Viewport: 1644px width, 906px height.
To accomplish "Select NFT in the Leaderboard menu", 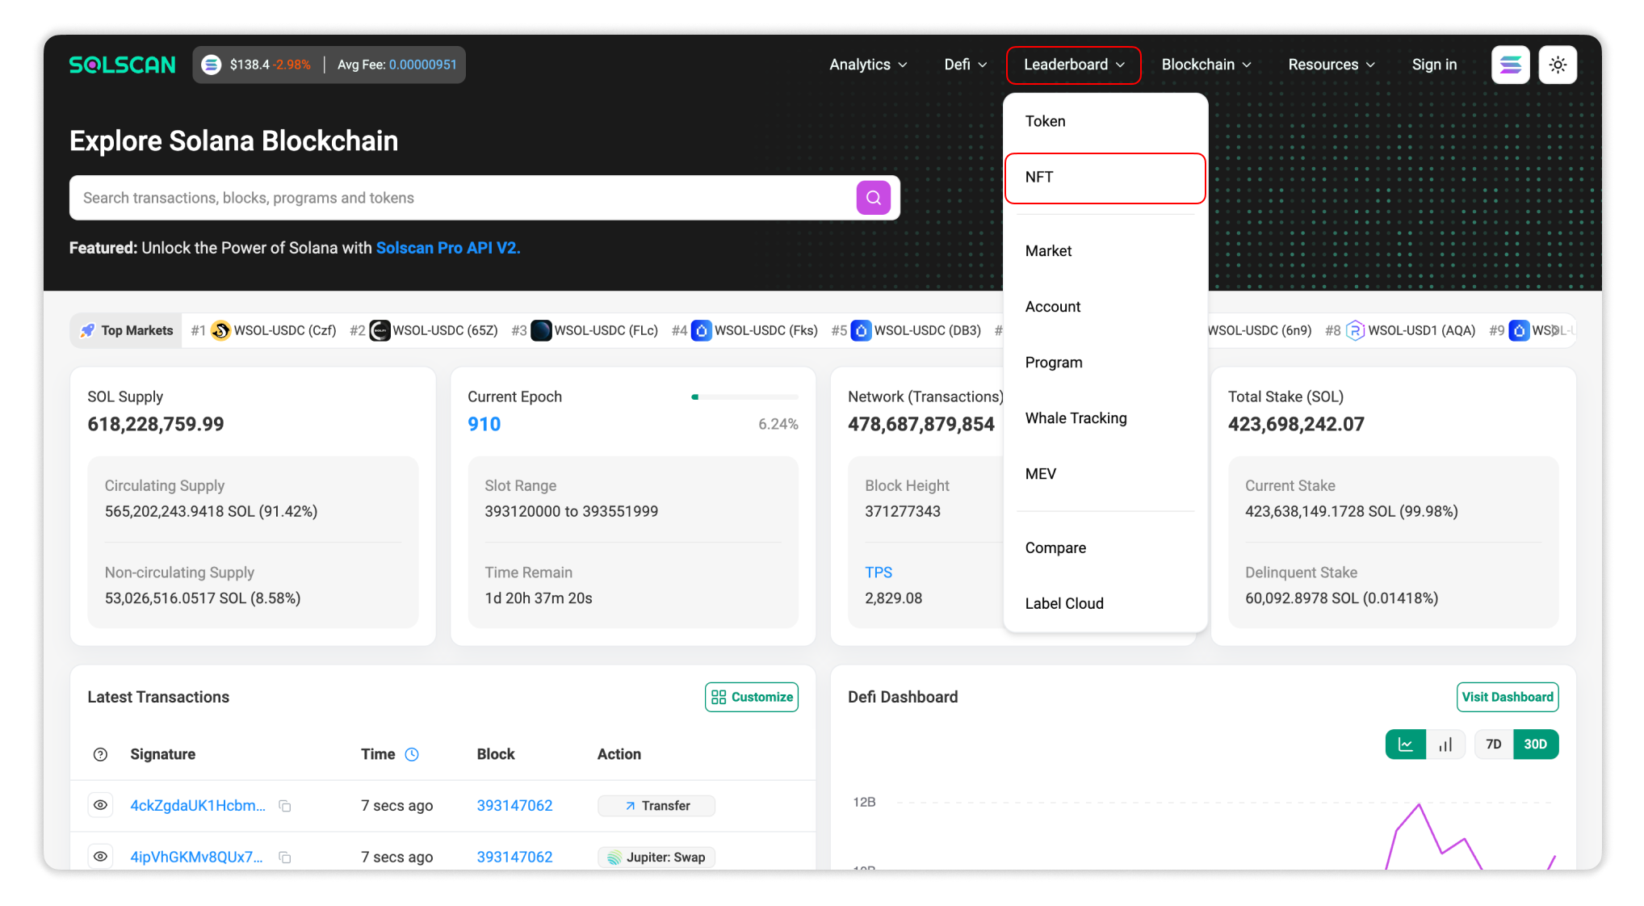I will [1038, 178].
